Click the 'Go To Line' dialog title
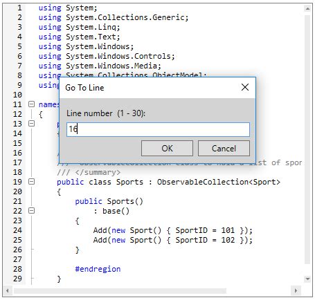This screenshot has height=300, width=315. [84, 88]
